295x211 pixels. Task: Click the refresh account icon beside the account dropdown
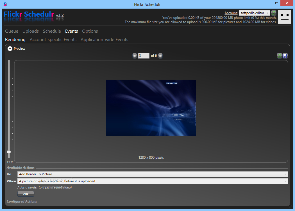274,13
